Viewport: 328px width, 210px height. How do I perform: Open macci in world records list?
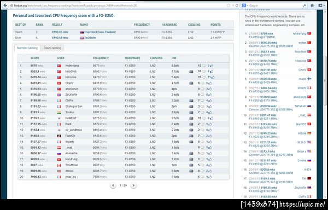[302, 79]
